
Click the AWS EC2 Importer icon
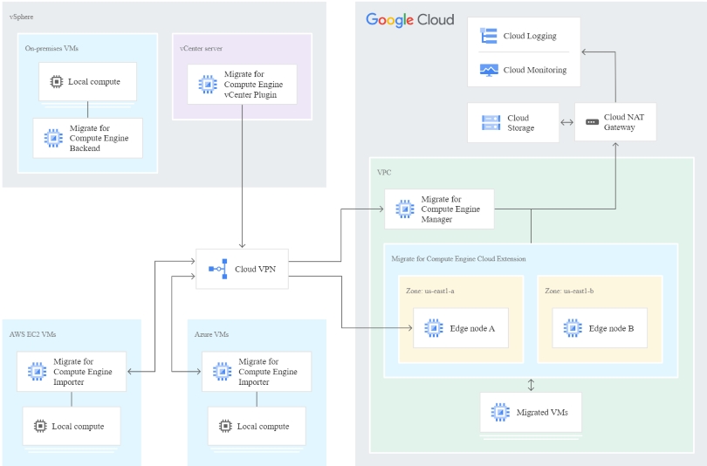coord(37,372)
